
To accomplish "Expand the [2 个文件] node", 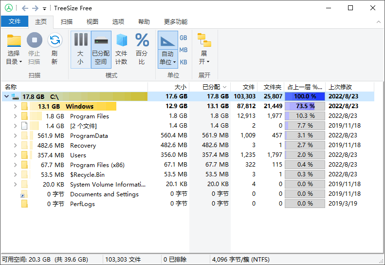I will coord(16,126).
